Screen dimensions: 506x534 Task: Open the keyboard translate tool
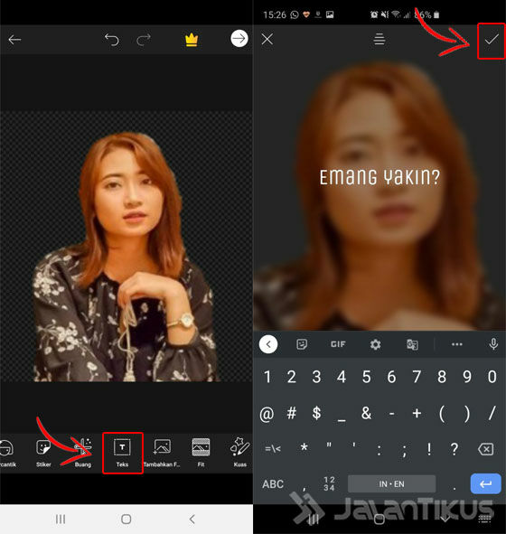[x=412, y=344]
